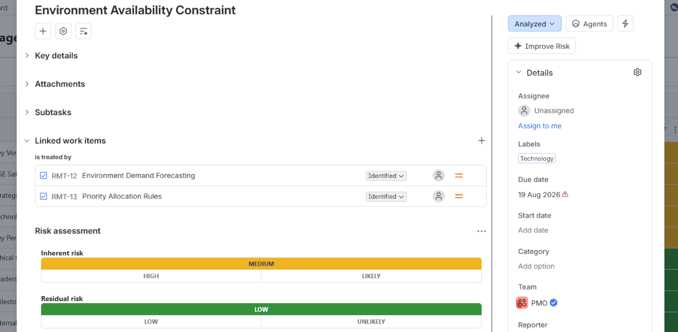The width and height of the screenshot is (678, 332).
Task: Click the verified badge next to PMO
Action: point(553,303)
